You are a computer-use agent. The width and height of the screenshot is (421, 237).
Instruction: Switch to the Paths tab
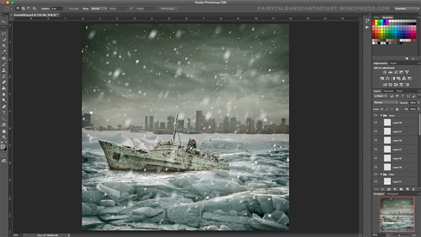[399, 91]
